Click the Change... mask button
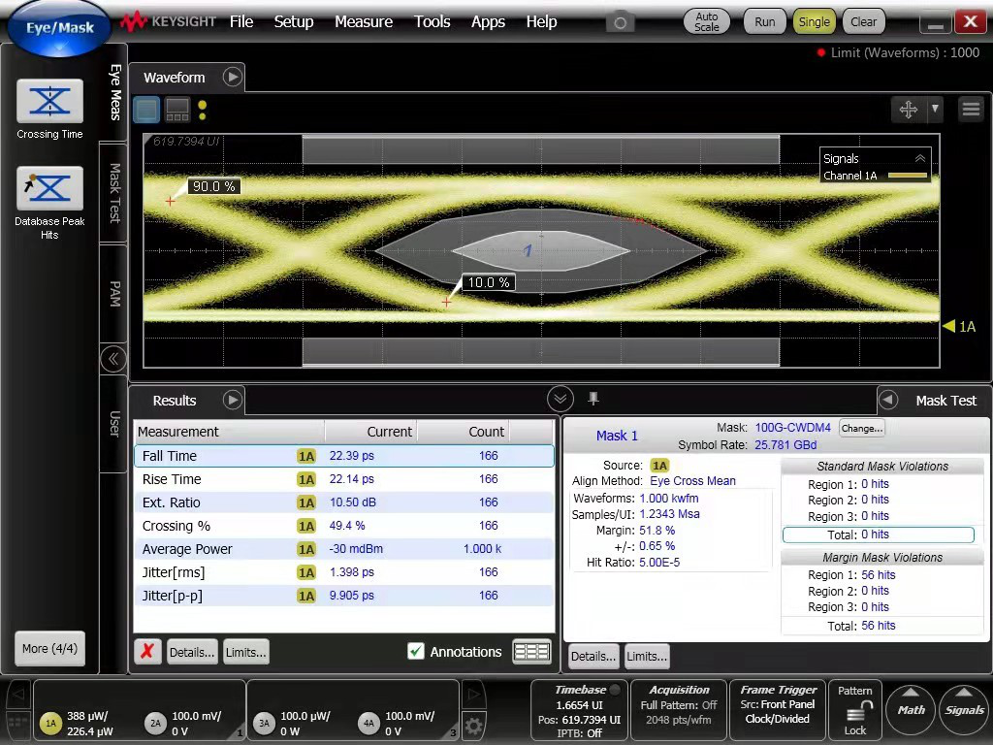Image resolution: width=993 pixels, height=745 pixels. click(861, 428)
